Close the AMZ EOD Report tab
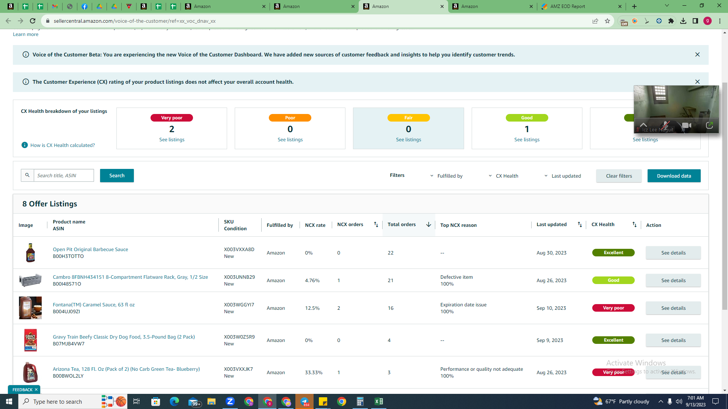The height and width of the screenshot is (409, 728). click(x=620, y=6)
